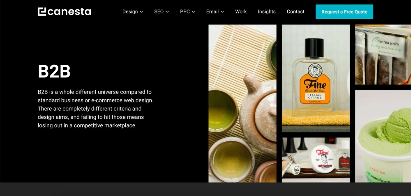Screen dimensions: 411x196
Task: Select the matcha ice cream image
Action: [383, 136]
